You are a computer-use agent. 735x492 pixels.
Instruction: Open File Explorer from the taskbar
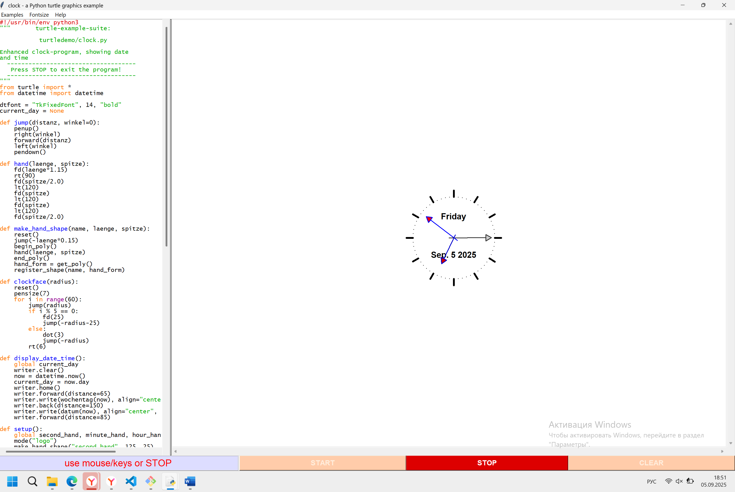[x=52, y=481]
